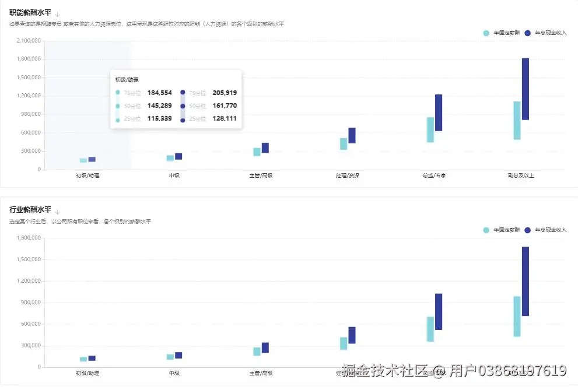Click dark blue 总监/专家 bar in 行业薪酬水平 chart
The image size is (578, 390).
tap(439, 311)
